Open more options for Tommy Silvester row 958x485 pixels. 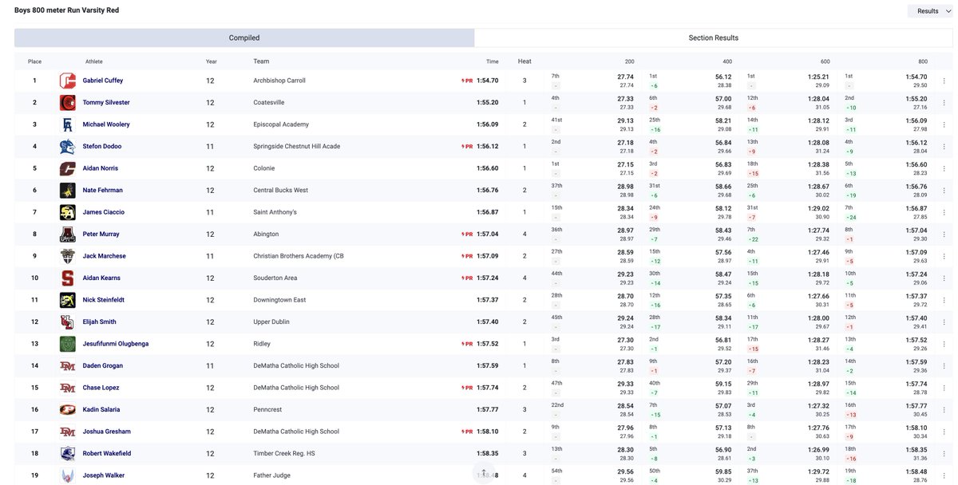(x=944, y=103)
